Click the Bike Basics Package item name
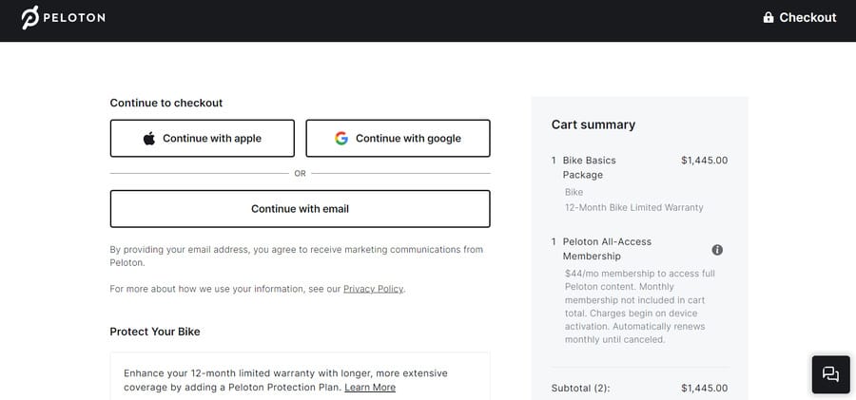 point(589,167)
